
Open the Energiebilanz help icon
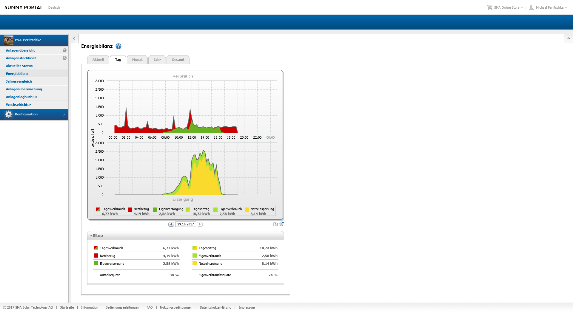[x=118, y=46]
